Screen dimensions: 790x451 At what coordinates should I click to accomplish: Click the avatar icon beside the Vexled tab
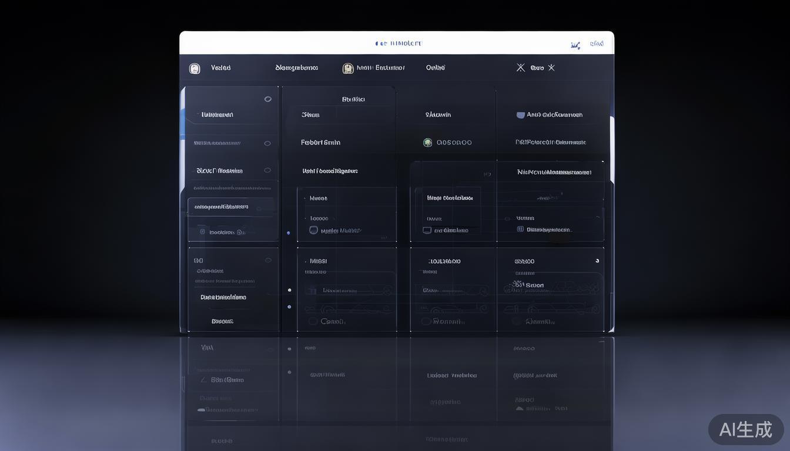coord(195,69)
